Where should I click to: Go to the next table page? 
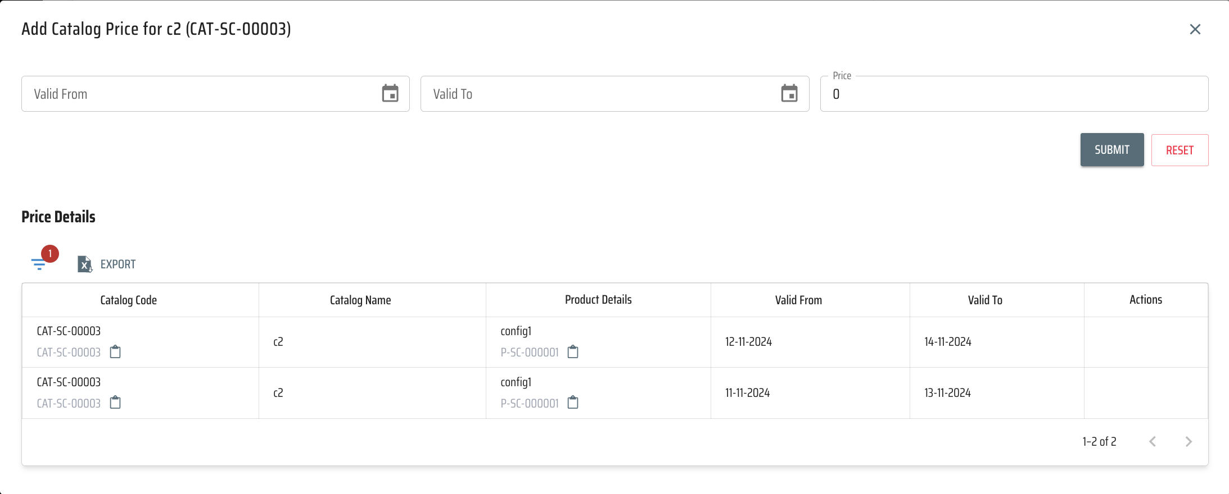click(x=1188, y=442)
